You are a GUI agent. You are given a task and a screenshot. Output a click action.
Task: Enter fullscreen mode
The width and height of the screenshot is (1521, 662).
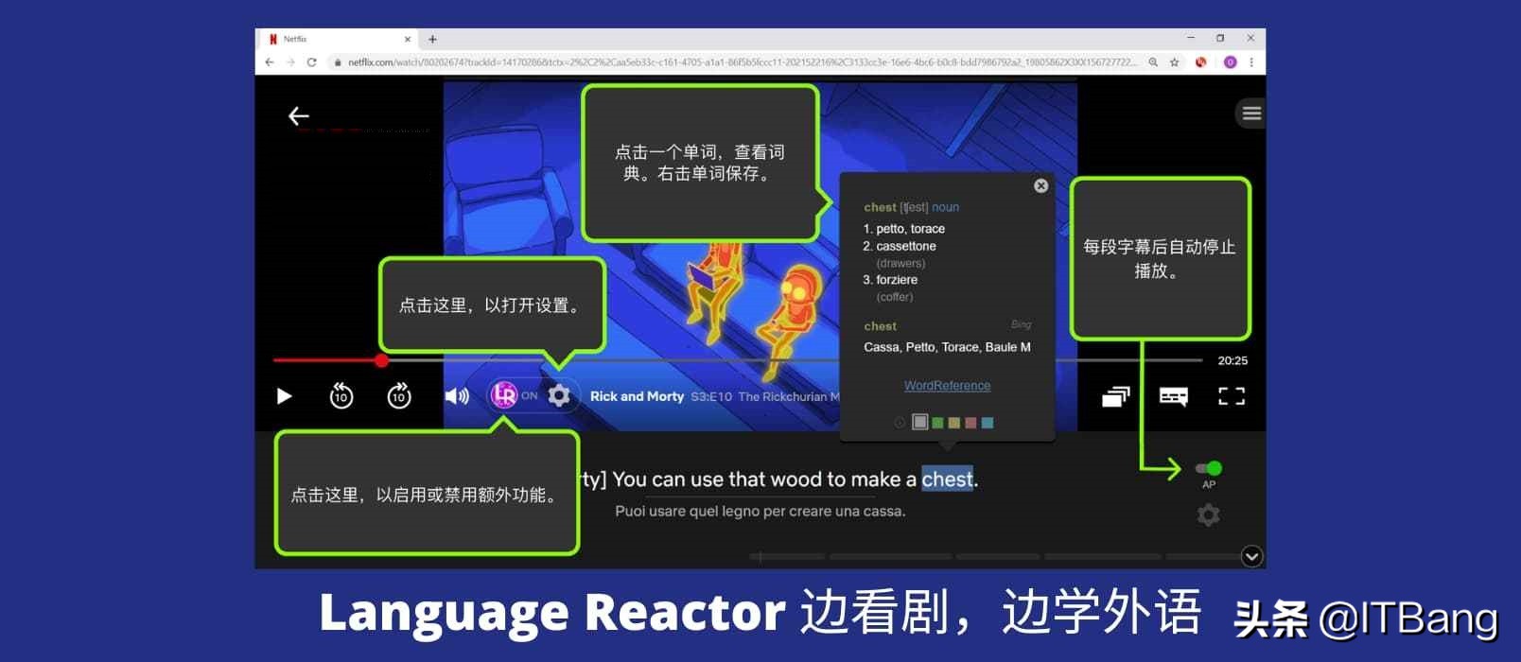(x=1232, y=396)
